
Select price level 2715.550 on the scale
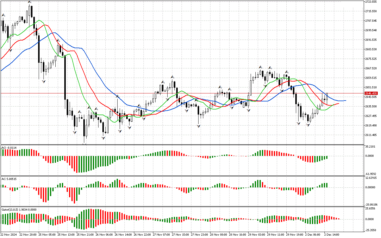point(371,11)
